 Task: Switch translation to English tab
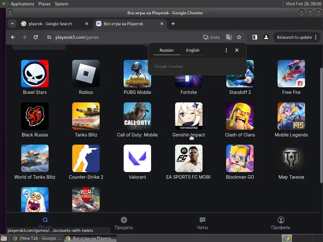pos(193,50)
